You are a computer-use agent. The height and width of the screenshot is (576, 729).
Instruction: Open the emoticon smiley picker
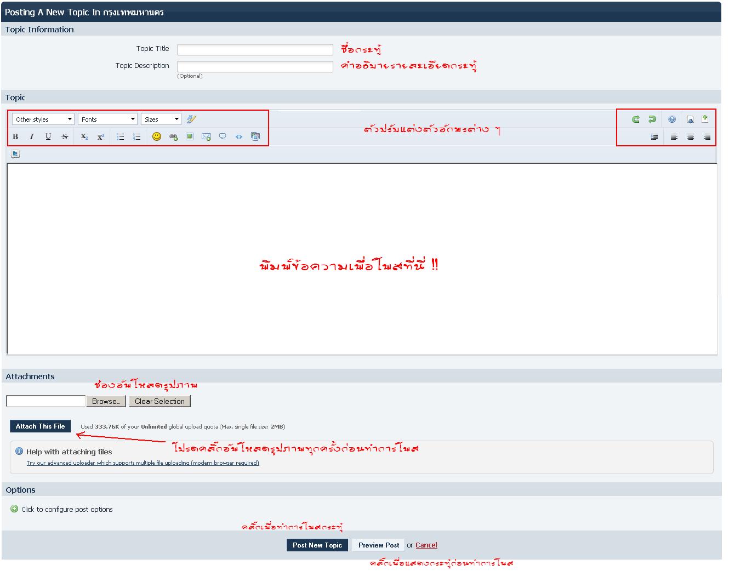pyautogui.click(x=157, y=136)
